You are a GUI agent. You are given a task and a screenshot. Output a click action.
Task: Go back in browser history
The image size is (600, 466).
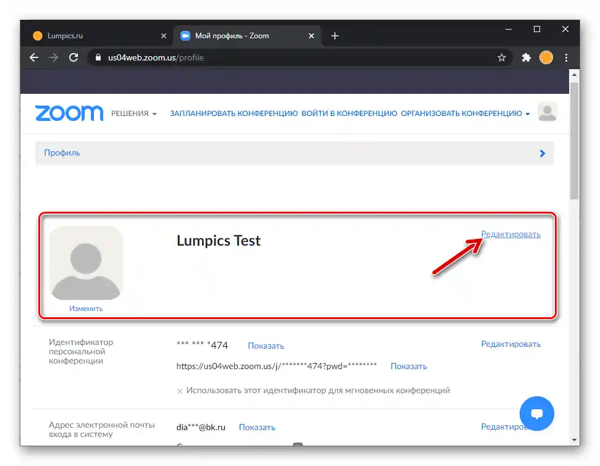(x=34, y=58)
